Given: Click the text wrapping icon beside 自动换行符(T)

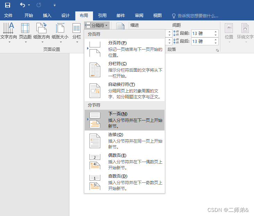Looking at the screenshot, I should (95, 91).
